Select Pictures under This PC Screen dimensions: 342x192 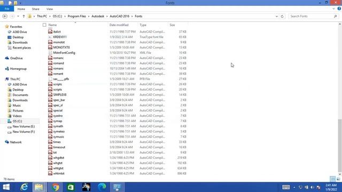[18, 110]
